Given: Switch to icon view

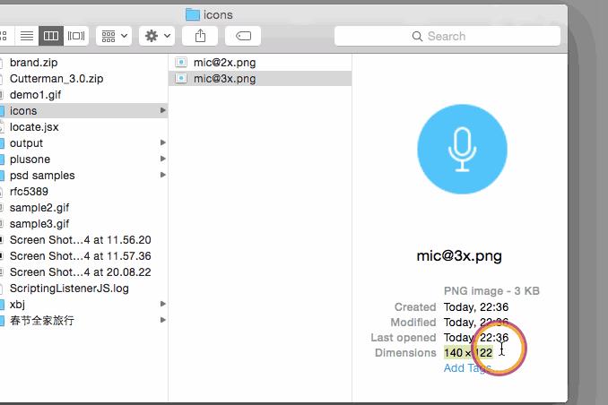Looking at the screenshot, I should point(4,36).
